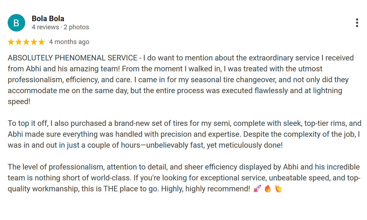Click the rocket emoji in the review
Screen dimensions: 367x220
[257, 188]
